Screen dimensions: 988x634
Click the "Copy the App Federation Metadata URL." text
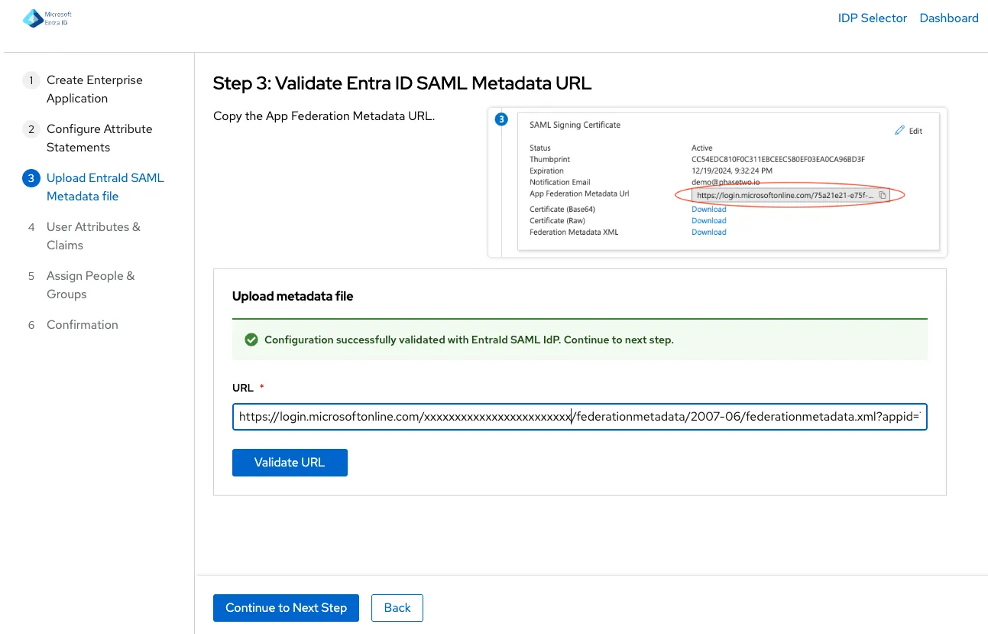tap(324, 116)
